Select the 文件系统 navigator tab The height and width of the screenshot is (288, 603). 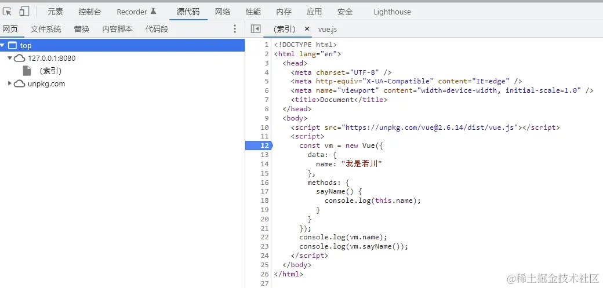[x=46, y=29]
